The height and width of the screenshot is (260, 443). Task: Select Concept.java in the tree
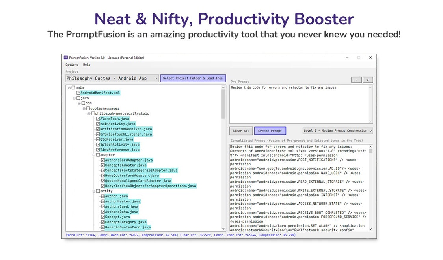[117, 217]
